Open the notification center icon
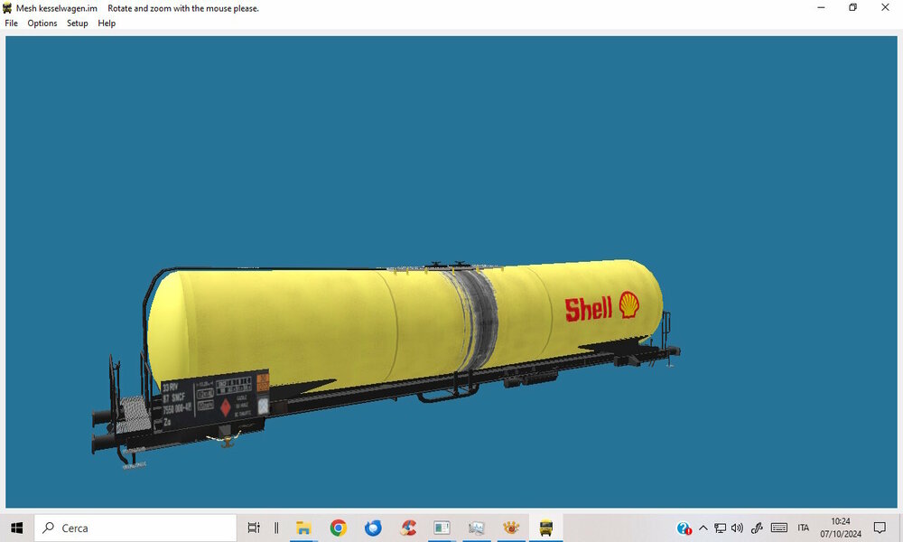The height and width of the screenshot is (542, 903). (880, 528)
